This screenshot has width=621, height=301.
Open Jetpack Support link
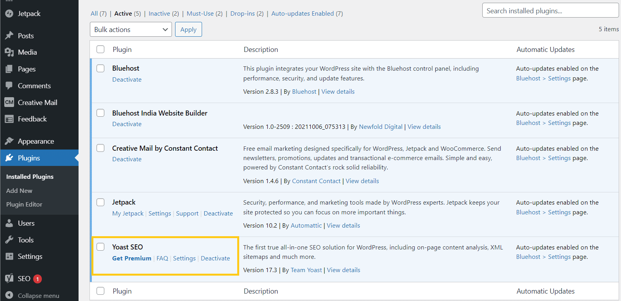187,213
